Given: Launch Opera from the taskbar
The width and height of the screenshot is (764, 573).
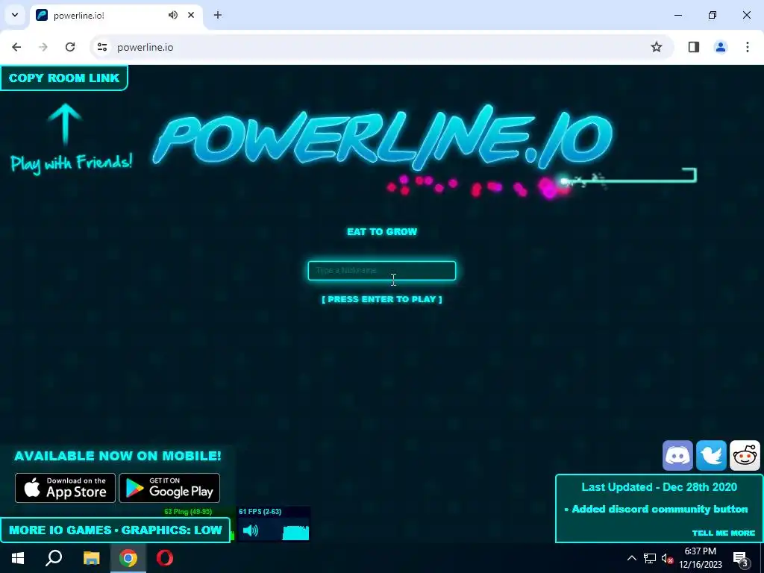Looking at the screenshot, I should 165,558.
